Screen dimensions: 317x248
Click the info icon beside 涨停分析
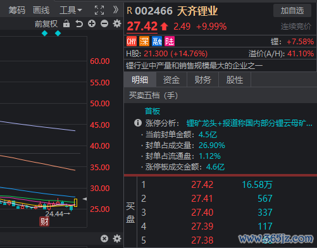pos(138,123)
